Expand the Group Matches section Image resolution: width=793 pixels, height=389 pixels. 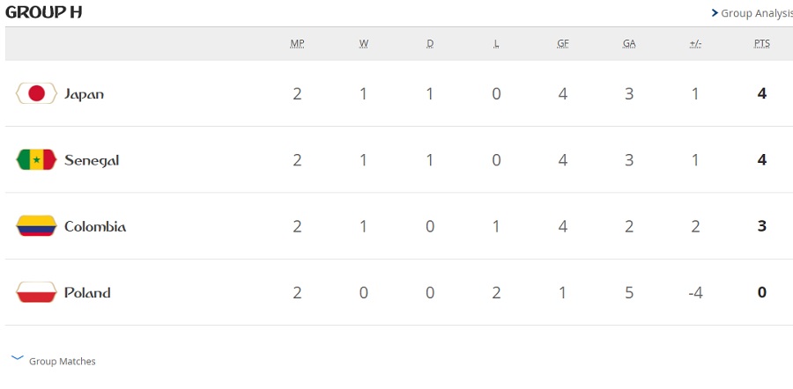[53, 361]
